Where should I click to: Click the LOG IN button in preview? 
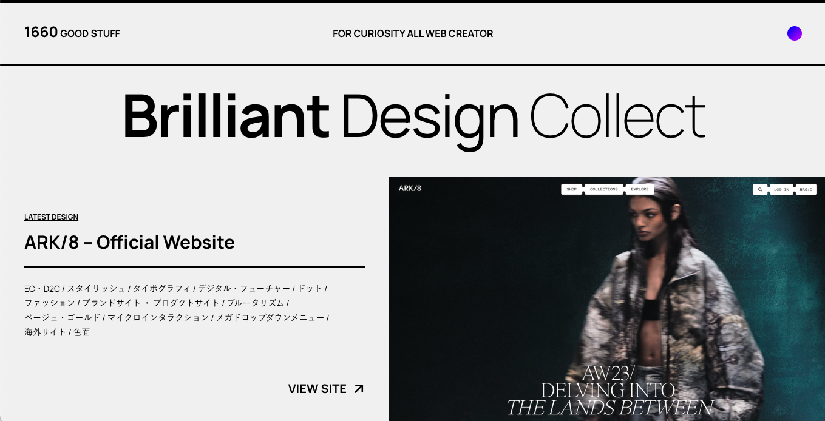coord(781,189)
